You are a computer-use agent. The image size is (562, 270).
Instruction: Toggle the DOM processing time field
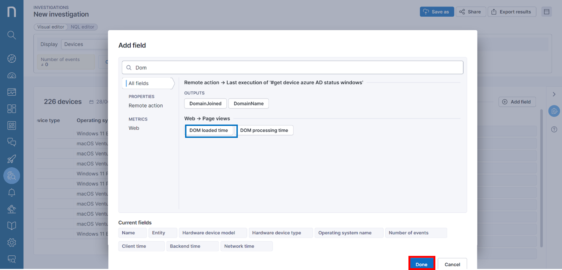coord(265,130)
